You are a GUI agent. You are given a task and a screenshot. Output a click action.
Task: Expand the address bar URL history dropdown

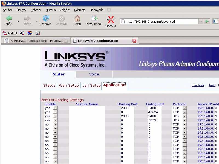[x=201, y=22]
